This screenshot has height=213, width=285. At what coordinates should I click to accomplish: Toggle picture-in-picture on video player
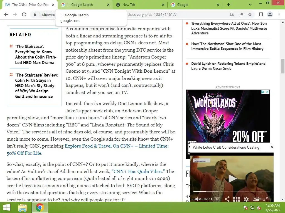point(256,199)
